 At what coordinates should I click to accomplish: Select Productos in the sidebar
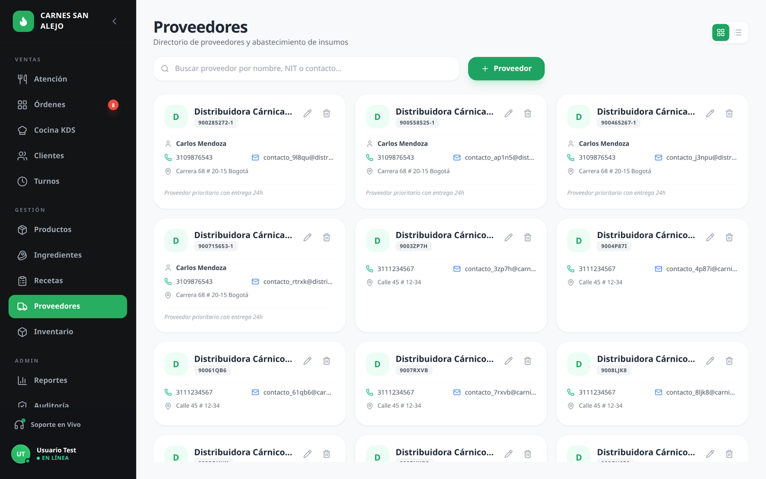coord(68,229)
